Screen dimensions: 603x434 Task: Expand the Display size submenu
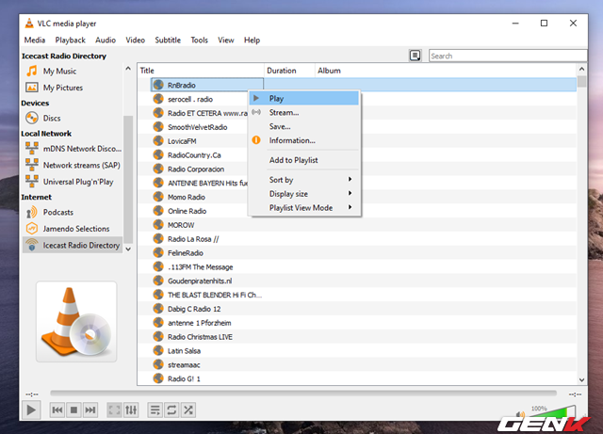click(x=304, y=194)
